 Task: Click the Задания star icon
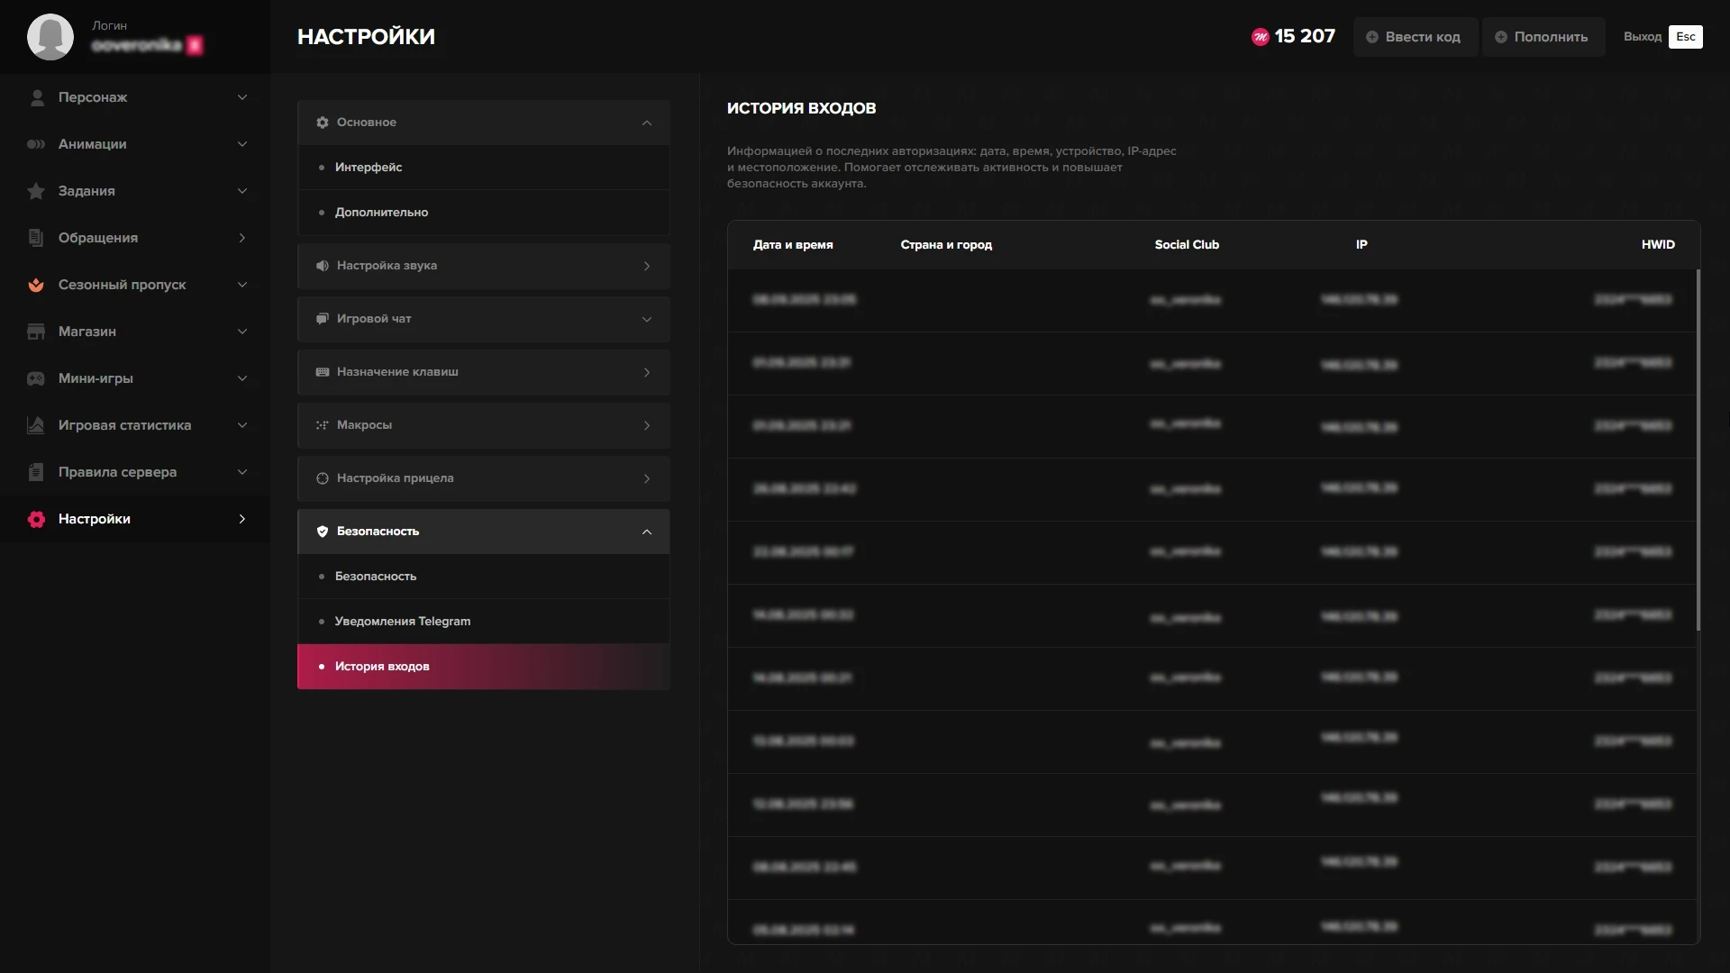(36, 191)
